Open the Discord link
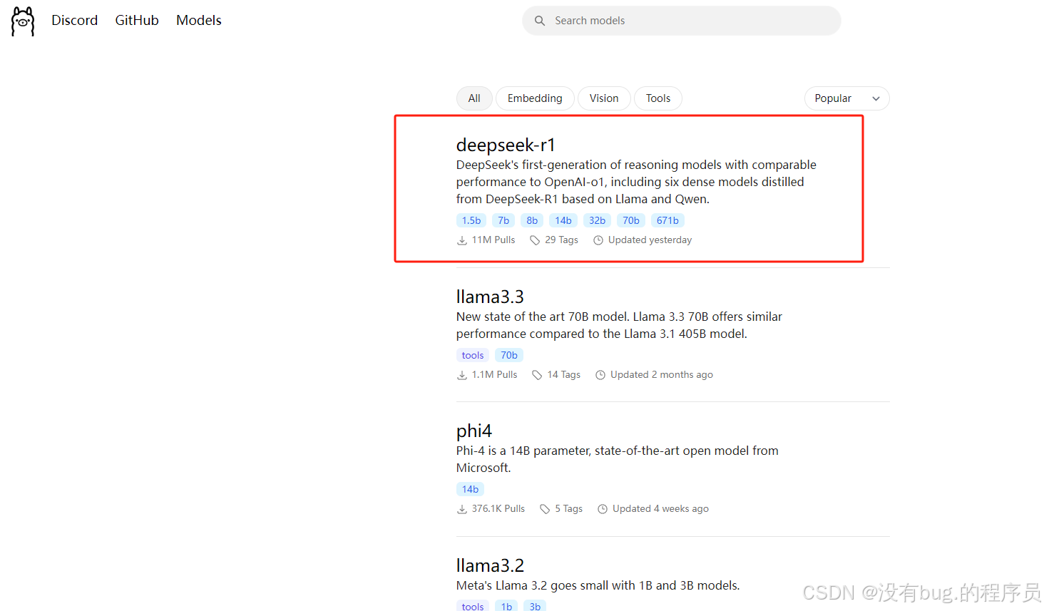The height and width of the screenshot is (611, 1044). pyautogui.click(x=74, y=21)
